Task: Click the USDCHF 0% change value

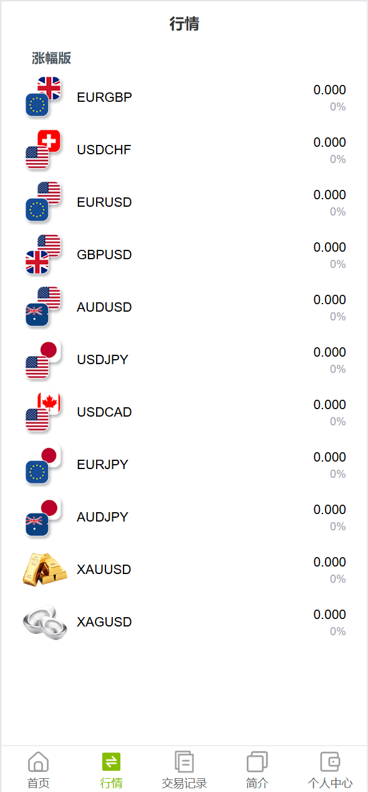Action: 337,159
